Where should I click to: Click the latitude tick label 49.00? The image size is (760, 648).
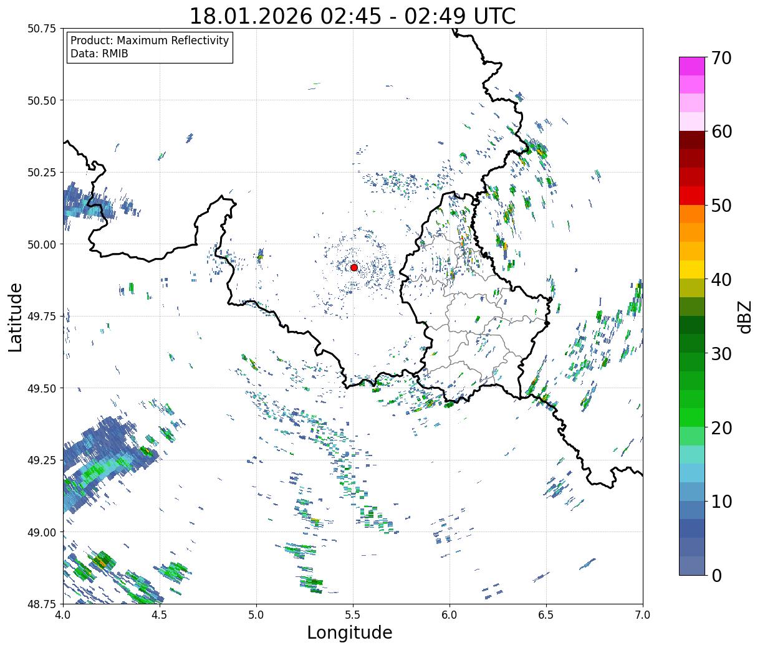tap(42, 532)
